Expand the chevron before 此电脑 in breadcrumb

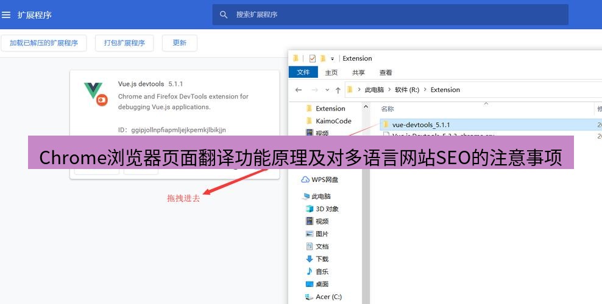(x=359, y=89)
